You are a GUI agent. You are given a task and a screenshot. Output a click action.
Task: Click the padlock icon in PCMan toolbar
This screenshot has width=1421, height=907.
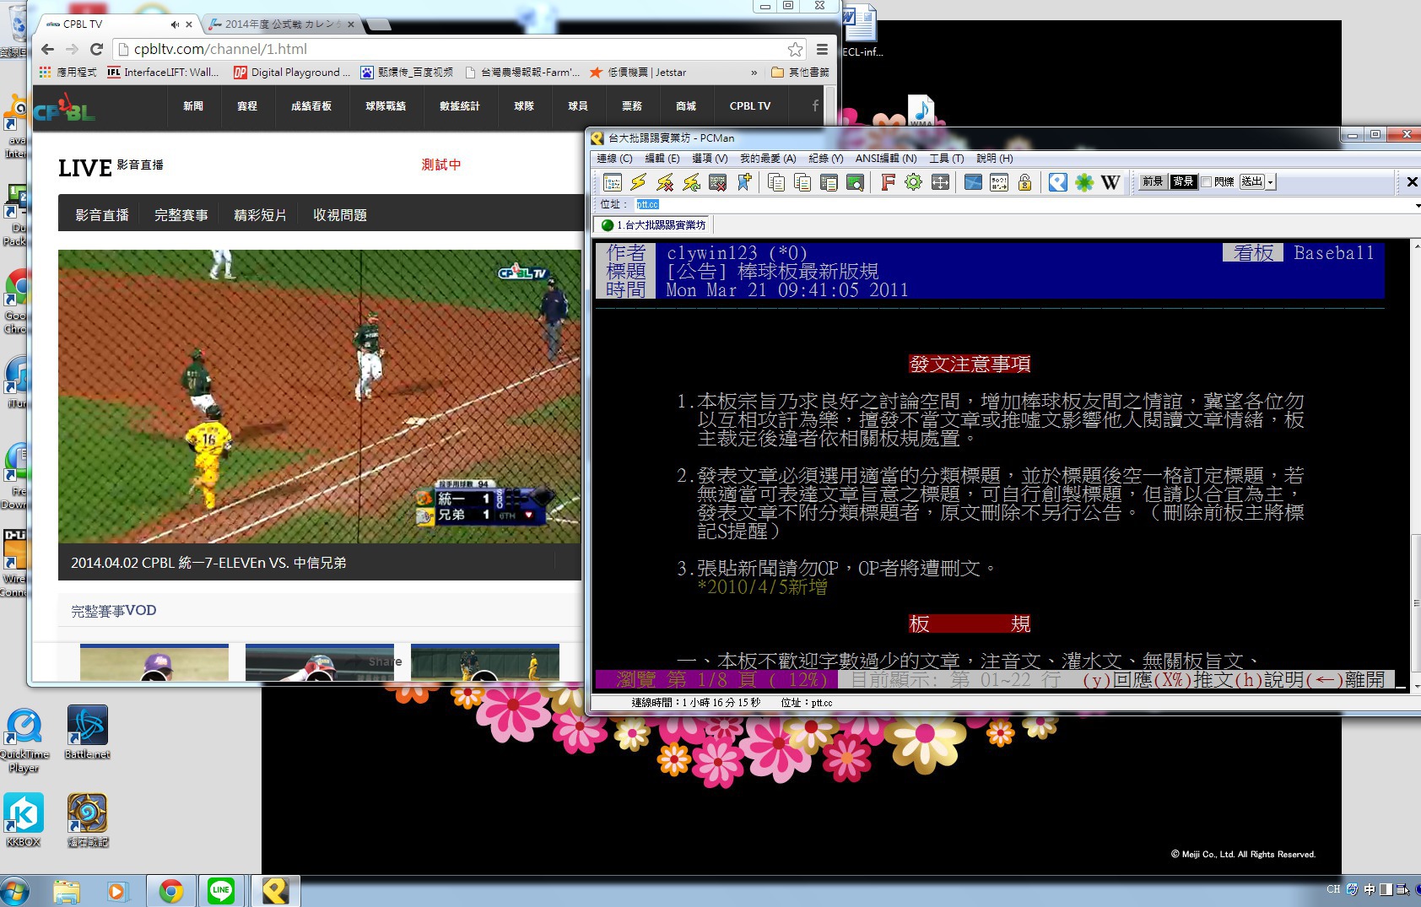(x=1025, y=182)
